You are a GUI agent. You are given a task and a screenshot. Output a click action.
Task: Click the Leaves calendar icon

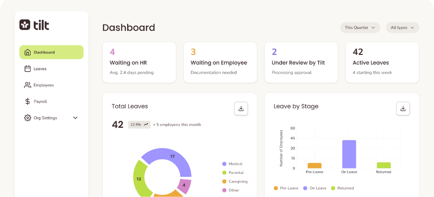tap(27, 69)
